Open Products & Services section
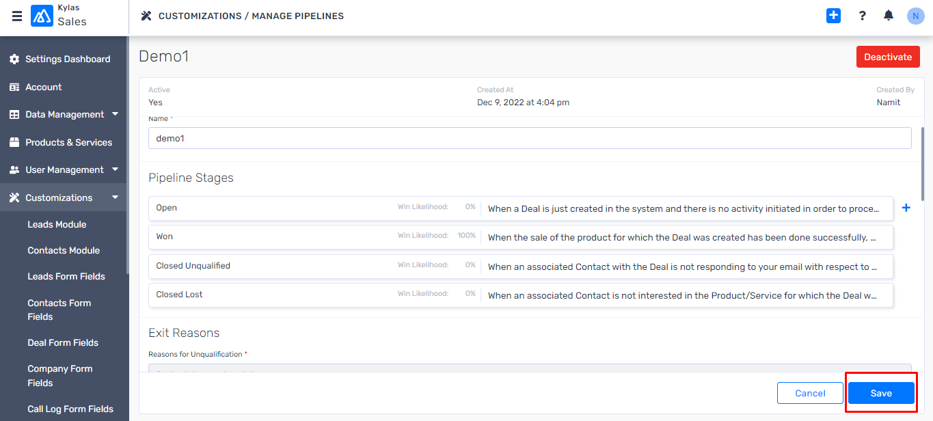Viewport: 933px width, 421px height. click(x=69, y=143)
